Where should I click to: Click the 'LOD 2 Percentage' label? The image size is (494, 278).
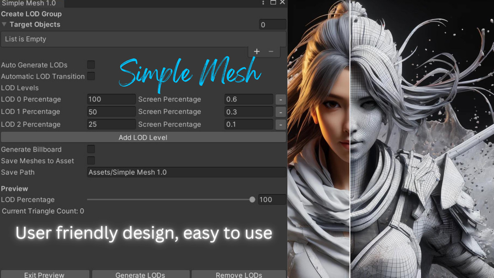31,124
